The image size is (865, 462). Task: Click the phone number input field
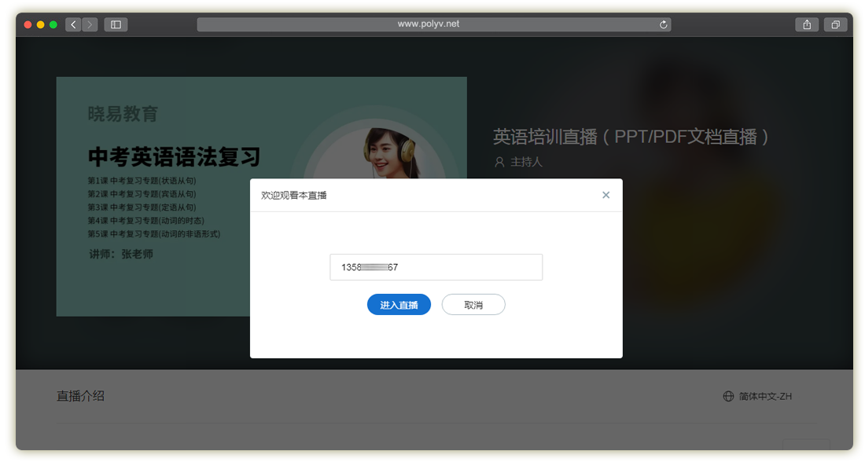(436, 267)
